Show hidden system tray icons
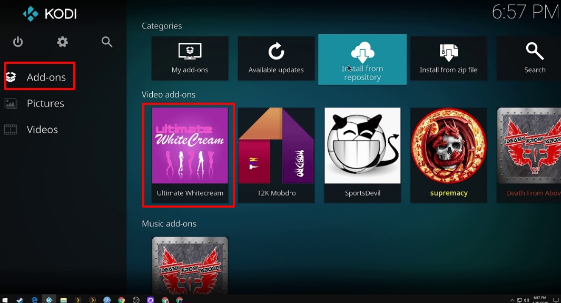 [512, 300]
